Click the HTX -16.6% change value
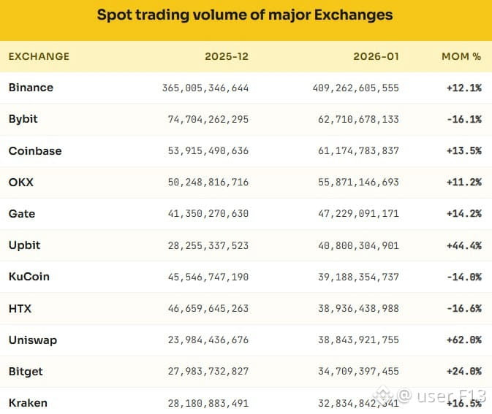 click(464, 308)
